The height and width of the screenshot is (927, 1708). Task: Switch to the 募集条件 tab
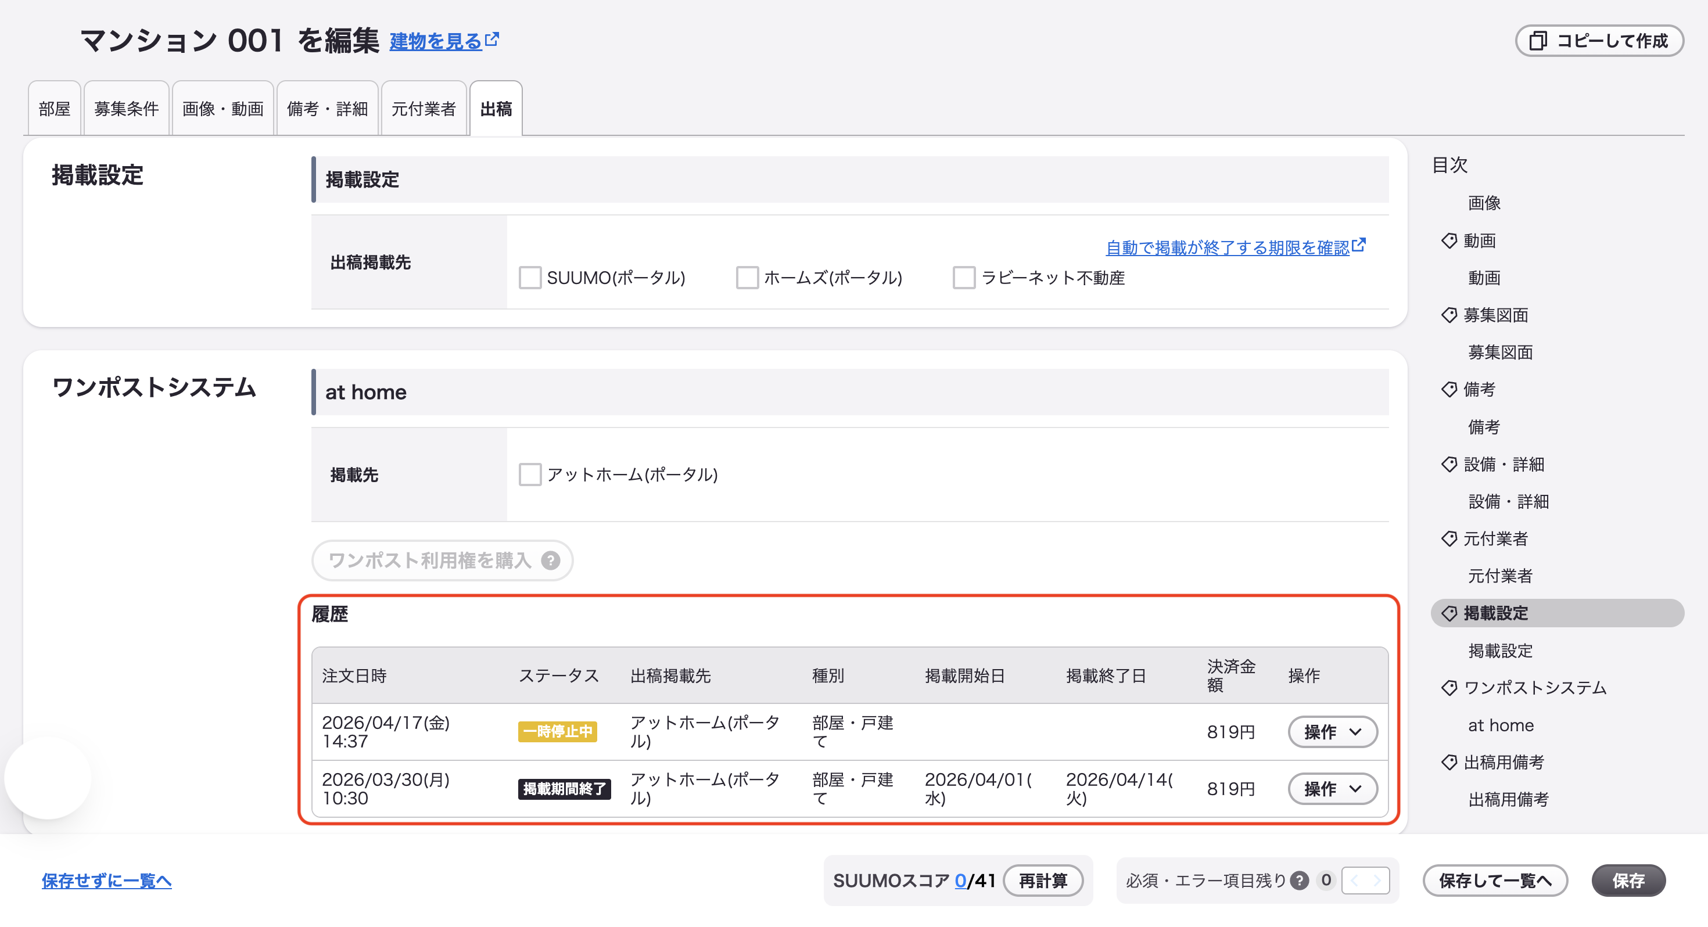pos(126,109)
